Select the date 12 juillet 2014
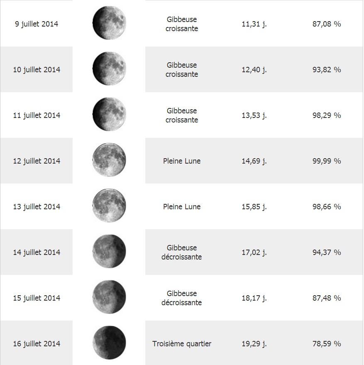The width and height of the screenshot is (364, 365). pos(37,161)
